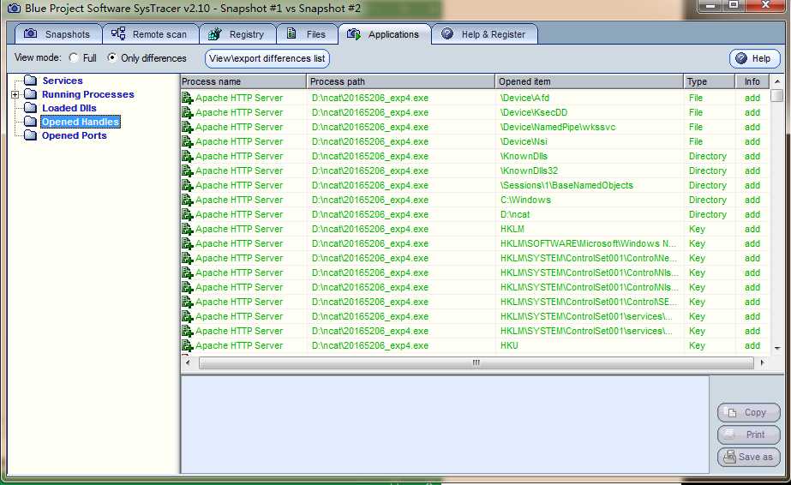The image size is (791, 485).
Task: Select the \Device\NamedPipe\wkssvc cell
Action: (x=590, y=127)
